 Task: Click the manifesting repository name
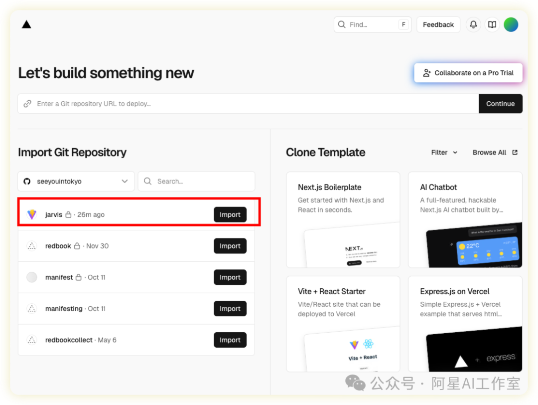click(x=64, y=308)
